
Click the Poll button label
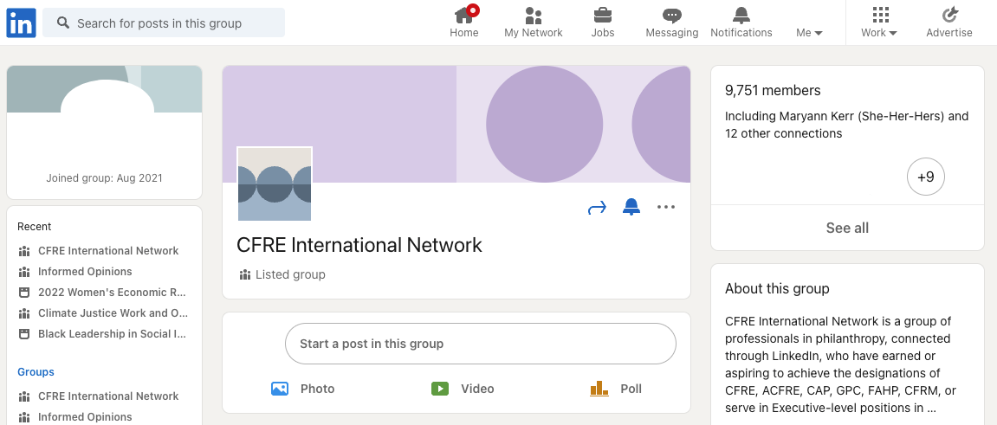(631, 389)
